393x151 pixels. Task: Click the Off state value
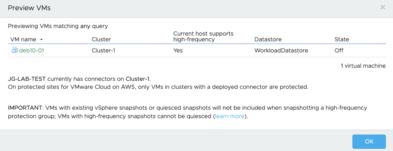(339, 50)
